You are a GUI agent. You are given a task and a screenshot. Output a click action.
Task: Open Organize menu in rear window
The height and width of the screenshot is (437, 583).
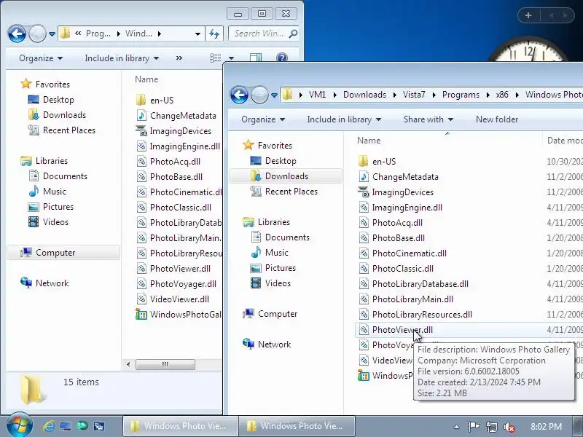click(41, 58)
